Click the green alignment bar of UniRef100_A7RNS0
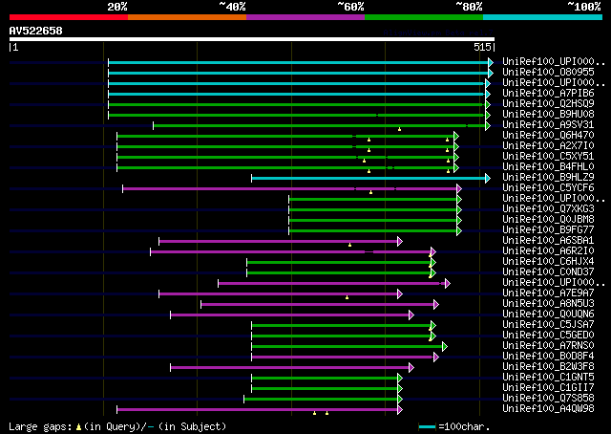 coord(348,347)
